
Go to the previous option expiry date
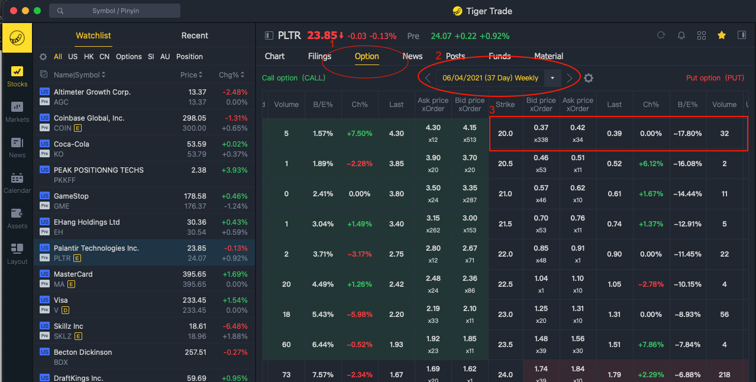(428, 78)
